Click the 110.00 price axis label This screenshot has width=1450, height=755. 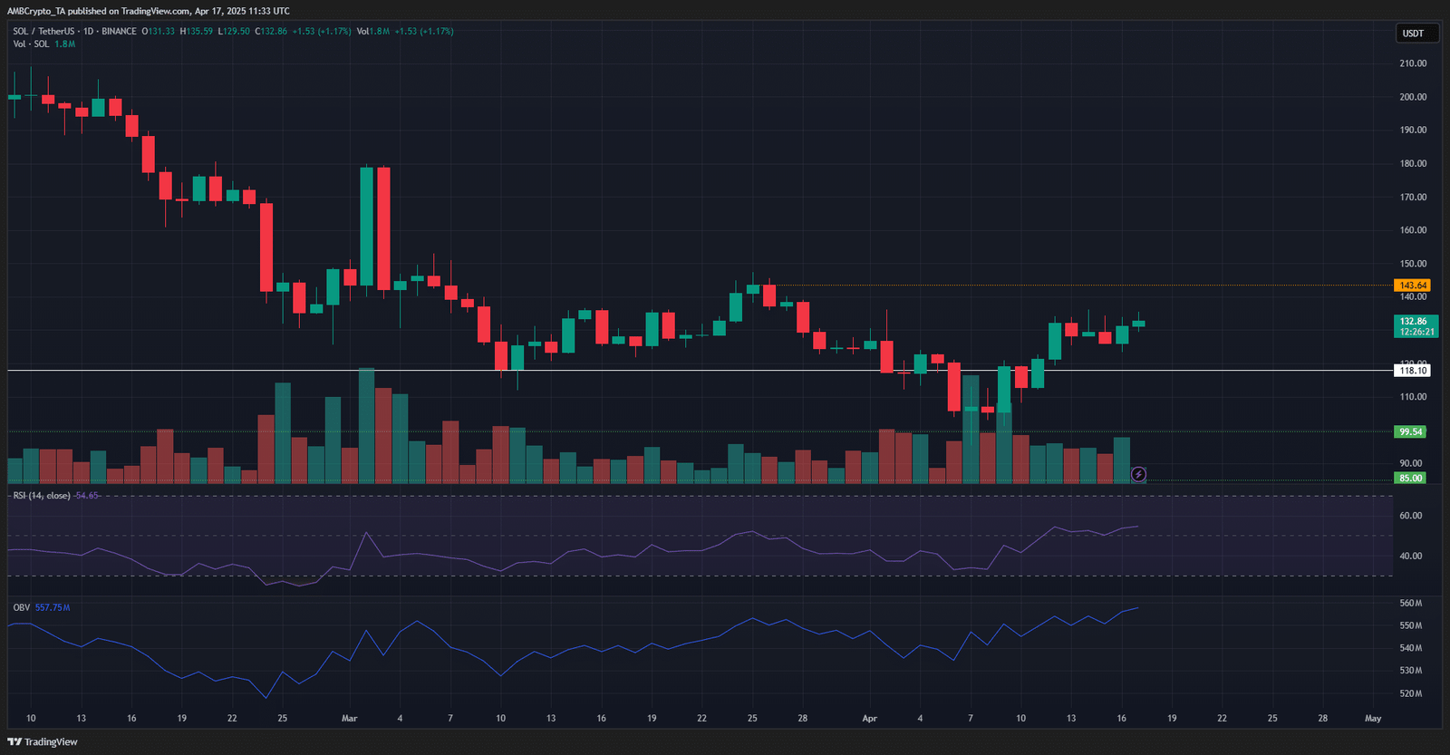coord(1413,397)
